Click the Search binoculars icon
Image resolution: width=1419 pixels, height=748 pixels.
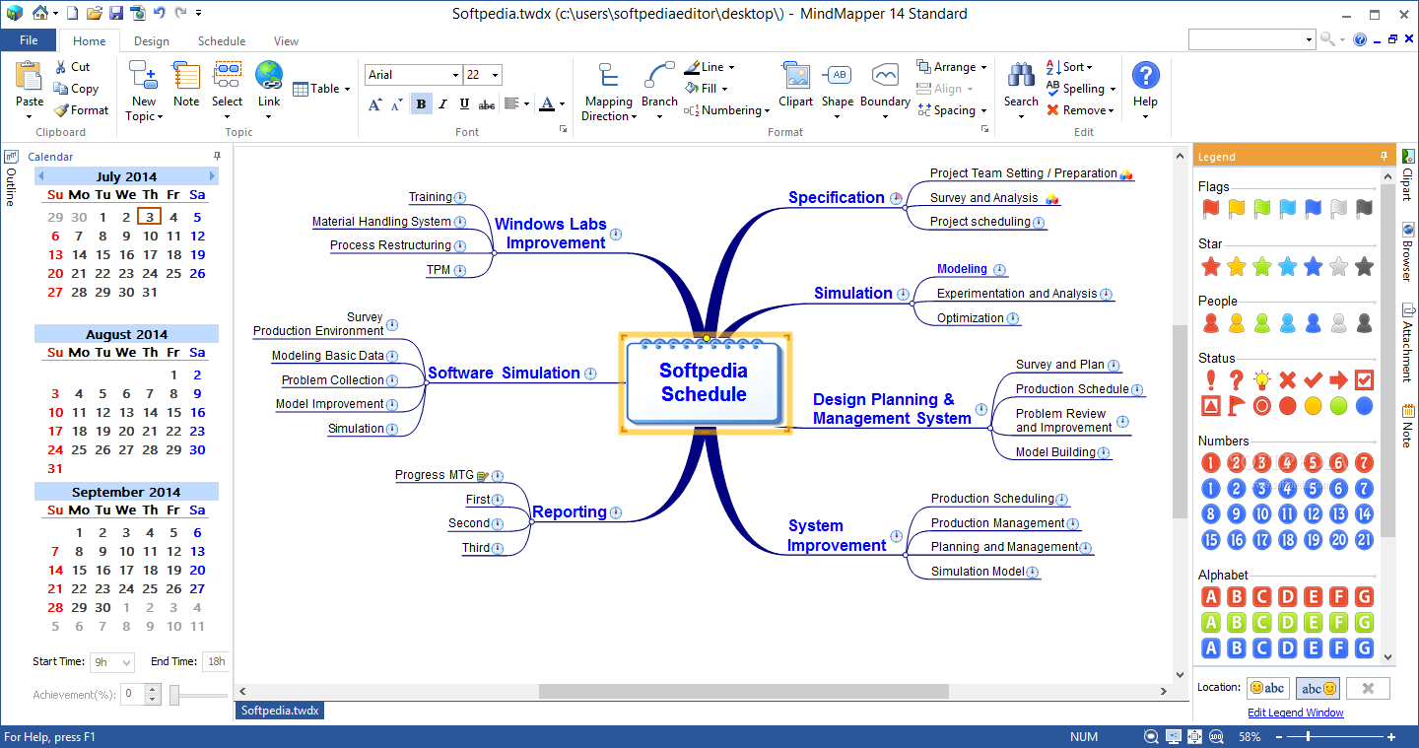pos(1021,76)
